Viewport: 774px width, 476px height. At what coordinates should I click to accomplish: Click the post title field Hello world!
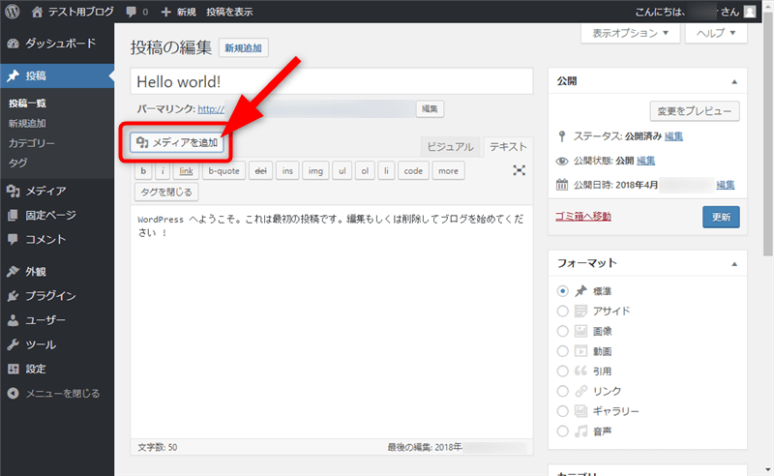[x=332, y=81]
